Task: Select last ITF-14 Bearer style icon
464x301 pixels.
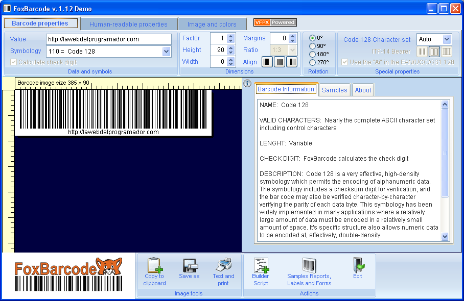Action: 447,52
